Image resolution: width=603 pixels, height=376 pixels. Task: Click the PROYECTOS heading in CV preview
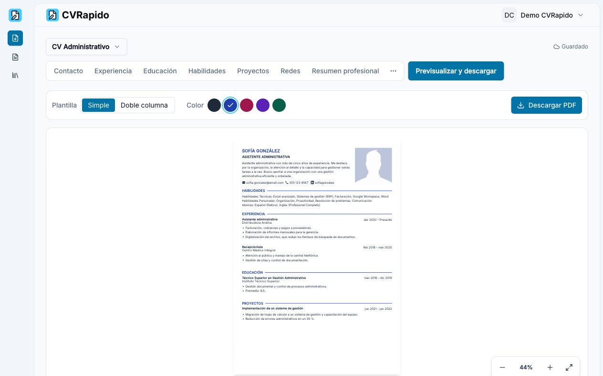click(252, 303)
